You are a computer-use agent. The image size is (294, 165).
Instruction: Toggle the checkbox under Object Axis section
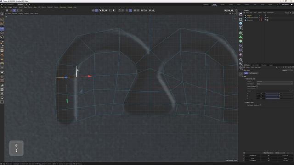pos(260,105)
